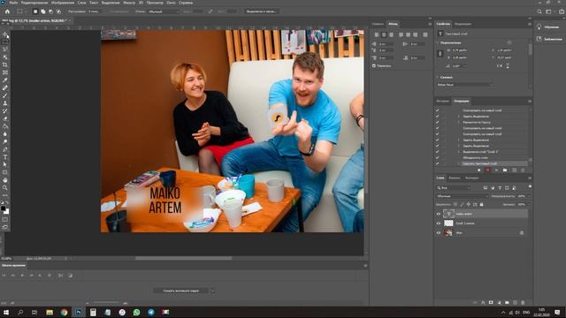Toggle check for Размытие по Гауссу action
The image size is (566, 318).
click(437, 122)
